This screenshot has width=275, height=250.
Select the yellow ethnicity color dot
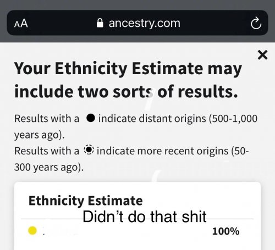coord(32,231)
